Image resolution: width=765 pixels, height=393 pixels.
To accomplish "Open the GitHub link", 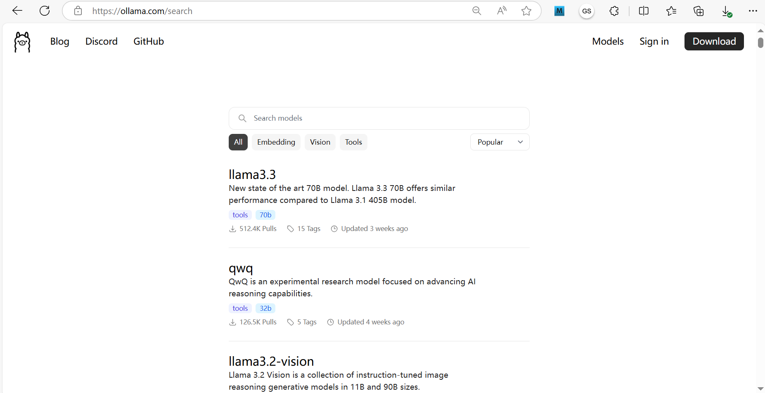I will coord(149,41).
